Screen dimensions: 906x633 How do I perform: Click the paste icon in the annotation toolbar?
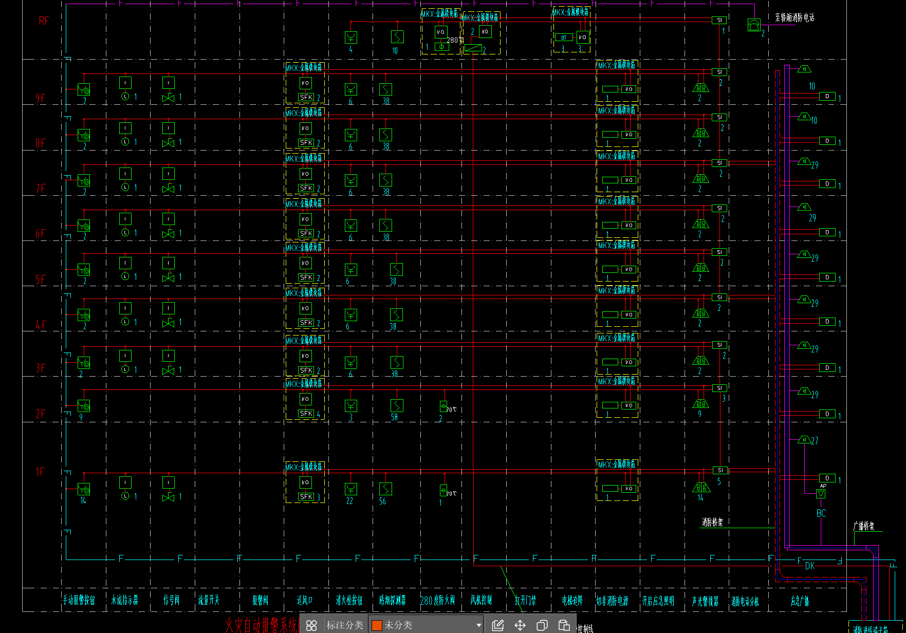click(x=564, y=625)
